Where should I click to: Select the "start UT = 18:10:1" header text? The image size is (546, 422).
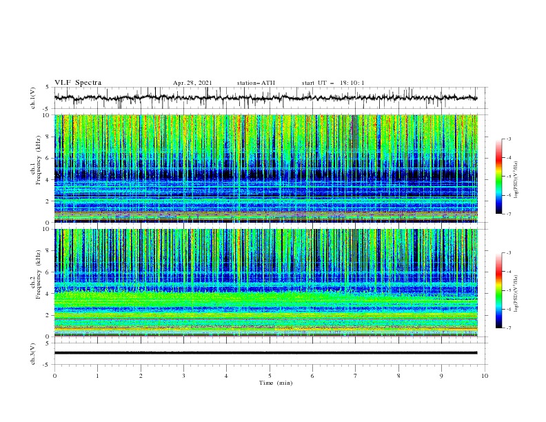click(x=333, y=83)
